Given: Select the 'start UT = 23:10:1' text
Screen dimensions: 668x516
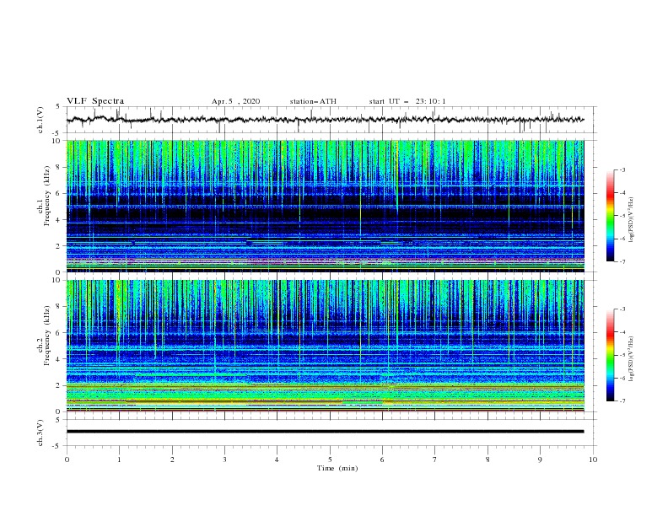Looking at the screenshot, I should [407, 101].
